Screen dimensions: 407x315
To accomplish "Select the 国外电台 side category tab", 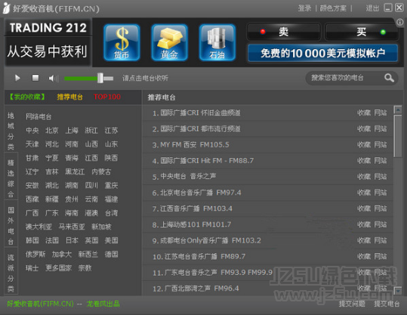I will point(11,226).
